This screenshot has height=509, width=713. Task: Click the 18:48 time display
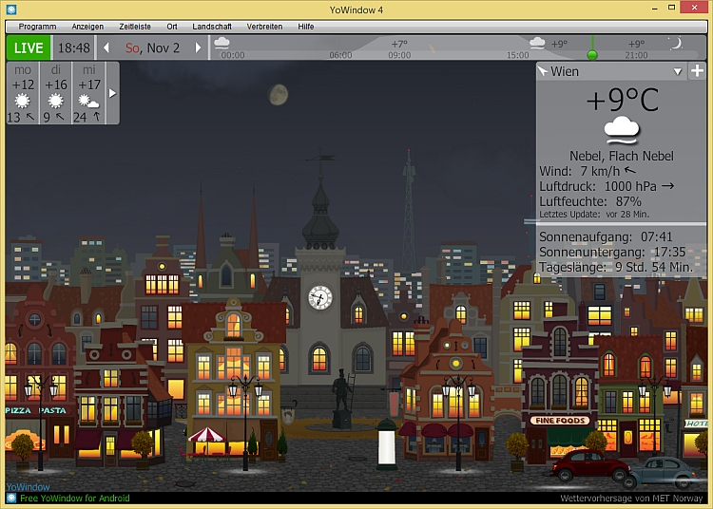73,47
